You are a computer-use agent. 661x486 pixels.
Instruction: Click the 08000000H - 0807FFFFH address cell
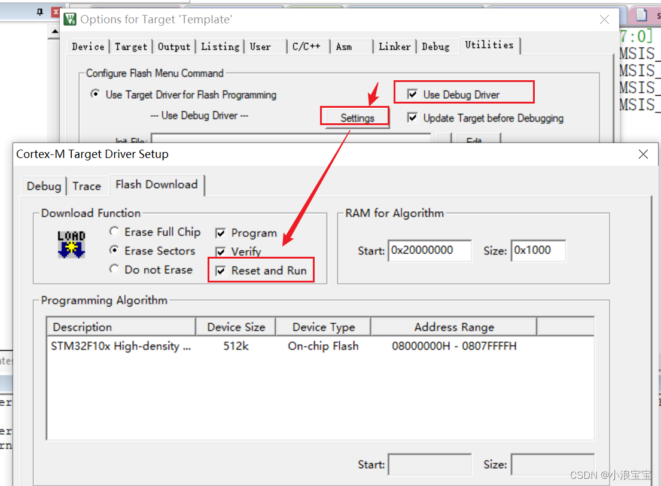click(x=454, y=347)
